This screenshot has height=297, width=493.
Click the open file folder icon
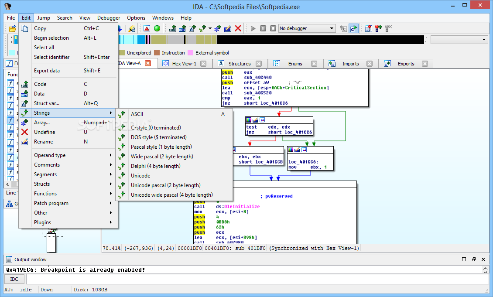coord(12,29)
